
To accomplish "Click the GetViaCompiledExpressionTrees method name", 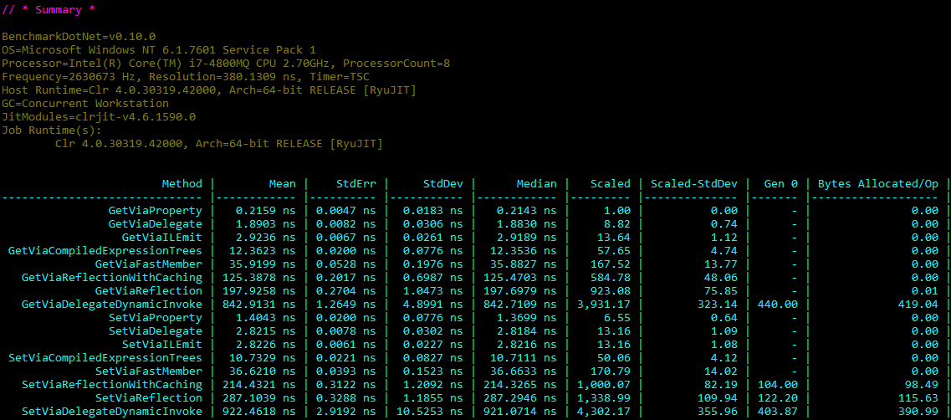I will point(105,250).
